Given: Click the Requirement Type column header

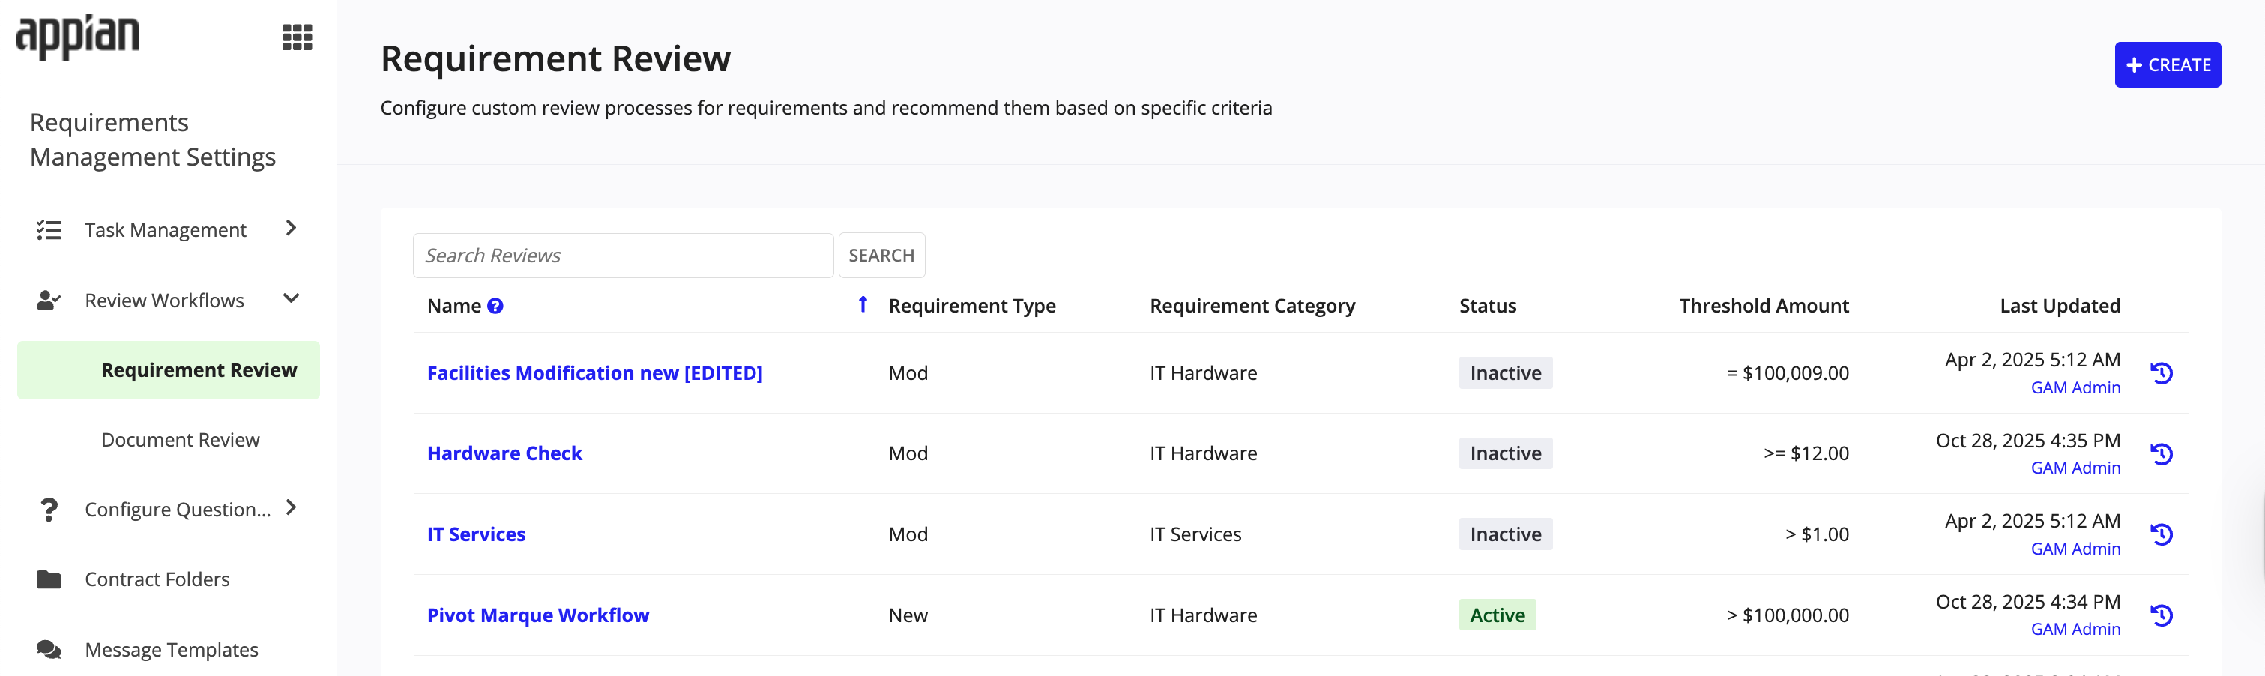Looking at the screenshot, I should pyautogui.click(x=971, y=306).
